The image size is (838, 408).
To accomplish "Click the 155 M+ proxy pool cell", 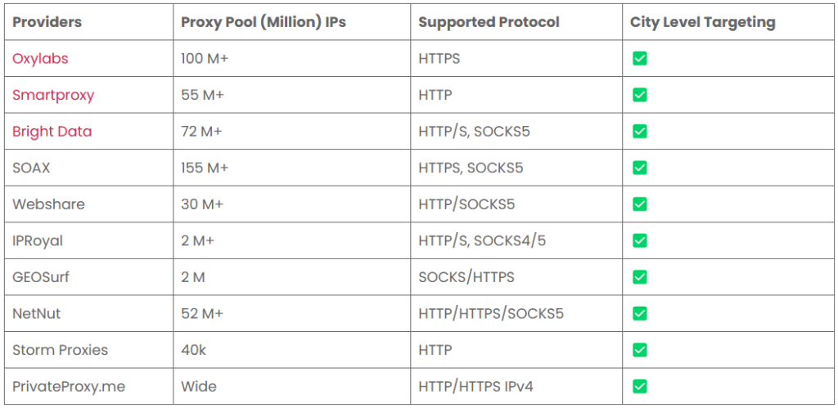I will (205, 168).
